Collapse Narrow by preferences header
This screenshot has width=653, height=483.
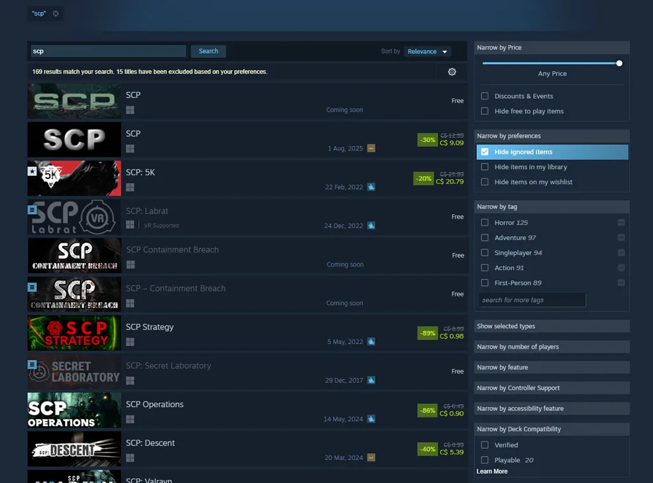tap(552, 136)
